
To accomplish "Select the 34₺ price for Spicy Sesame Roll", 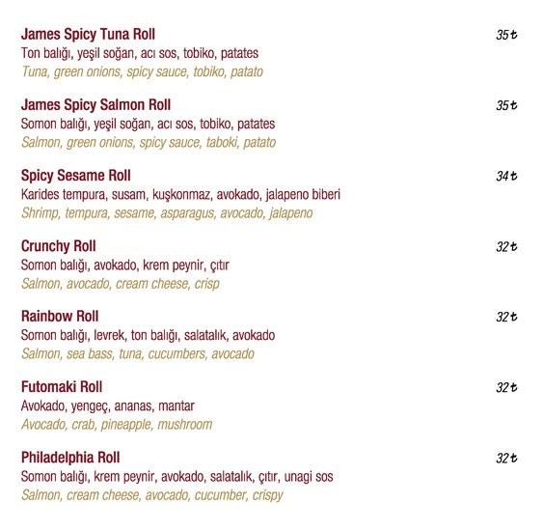I will (506, 176).
